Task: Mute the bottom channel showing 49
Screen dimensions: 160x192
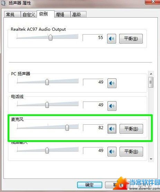Action: coord(112,152)
